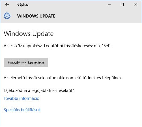142x127 pixels.
Task: Maximize the Gépház window
Action: 122,5
